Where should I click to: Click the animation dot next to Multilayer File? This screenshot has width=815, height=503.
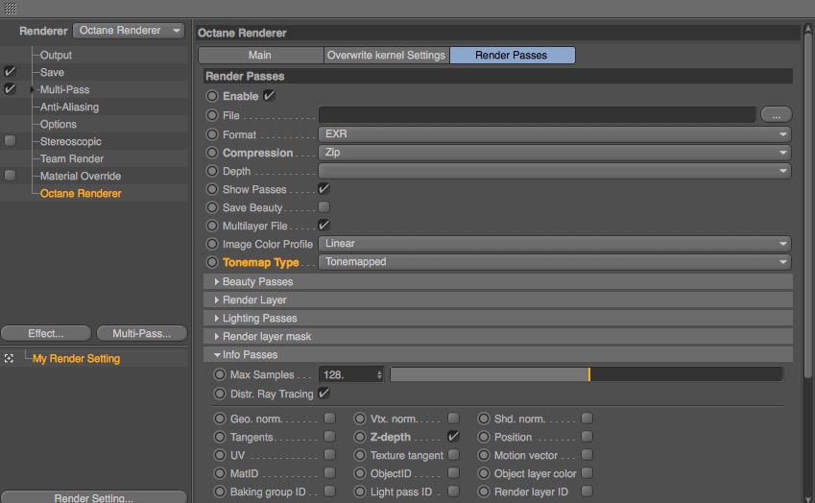(x=212, y=226)
